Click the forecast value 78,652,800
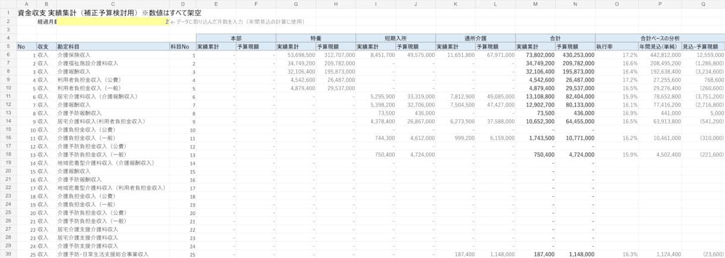 pyautogui.click(x=667, y=96)
